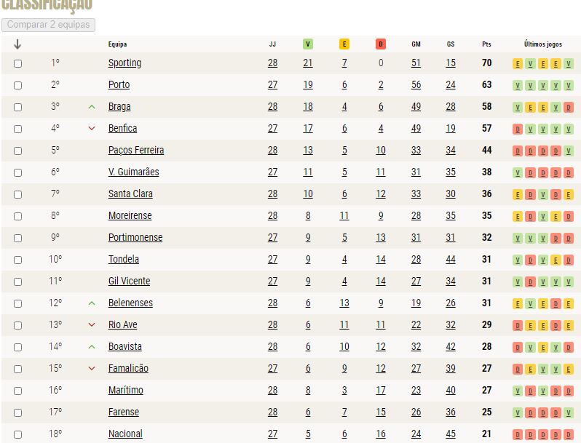This screenshot has width=581, height=443.
Task: Open Sporting's most recent match result badge
Action: 569,64
